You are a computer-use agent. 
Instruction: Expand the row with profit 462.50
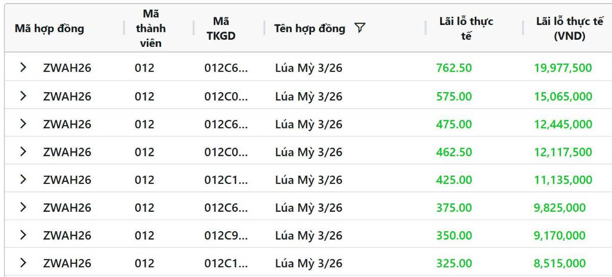(x=23, y=152)
